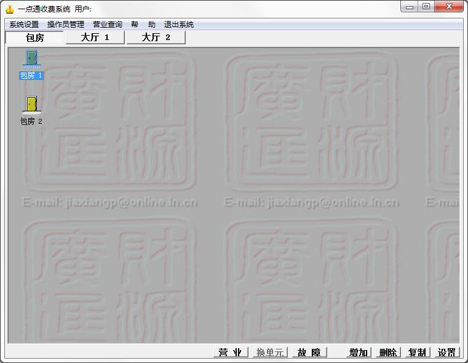The image size is (468, 363).
Task: Click the 复制 button
Action: [x=418, y=353]
